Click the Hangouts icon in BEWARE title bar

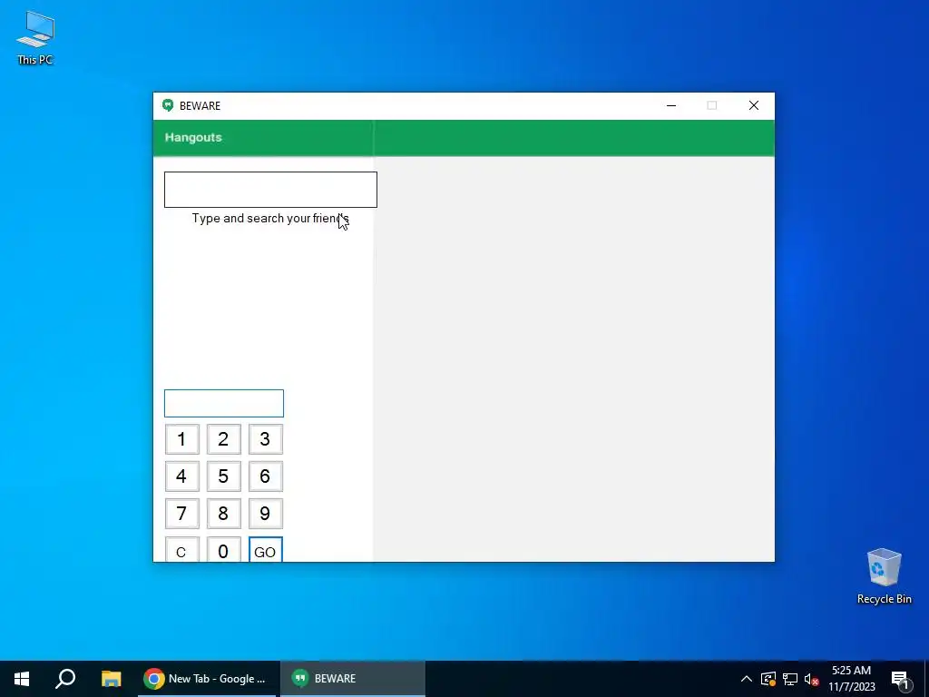(168, 105)
